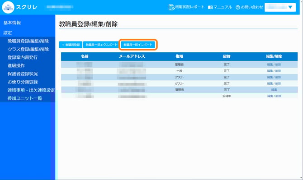Click the 招待 column header
303x180 pixels.
click(x=227, y=56)
